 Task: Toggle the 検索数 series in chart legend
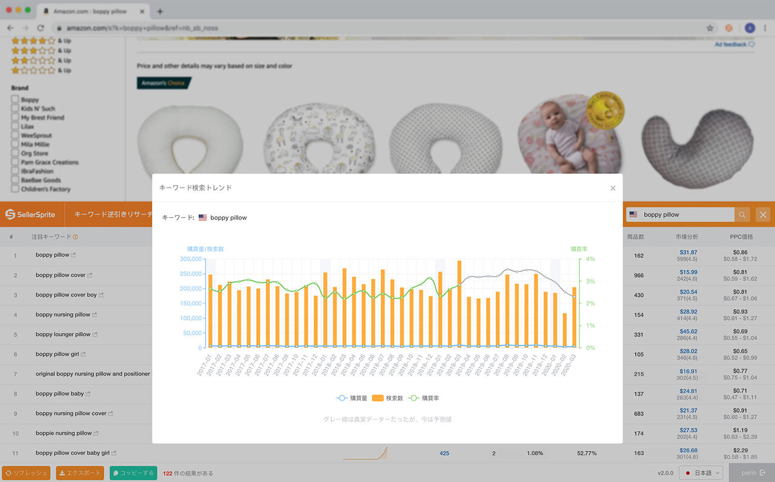387,398
